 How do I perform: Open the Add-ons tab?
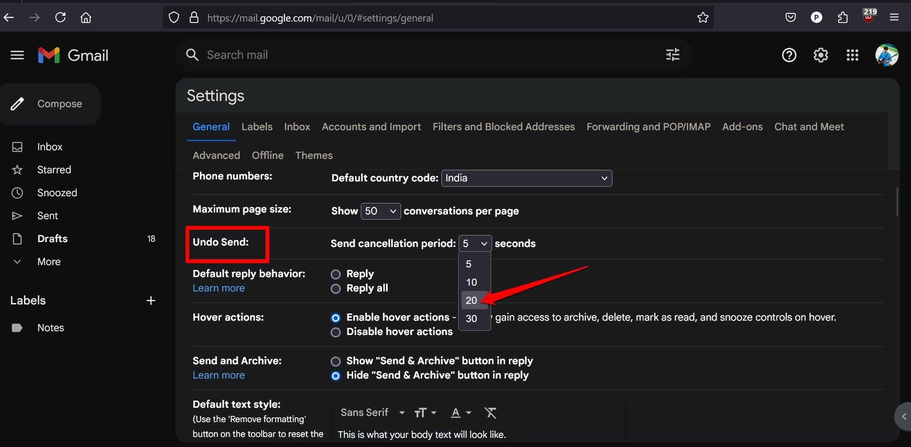[x=742, y=127]
